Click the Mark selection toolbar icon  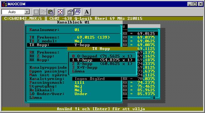point(36,12)
